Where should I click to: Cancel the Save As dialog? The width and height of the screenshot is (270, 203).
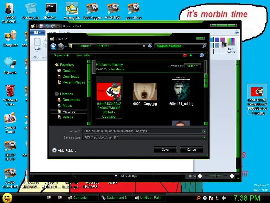[191, 150]
